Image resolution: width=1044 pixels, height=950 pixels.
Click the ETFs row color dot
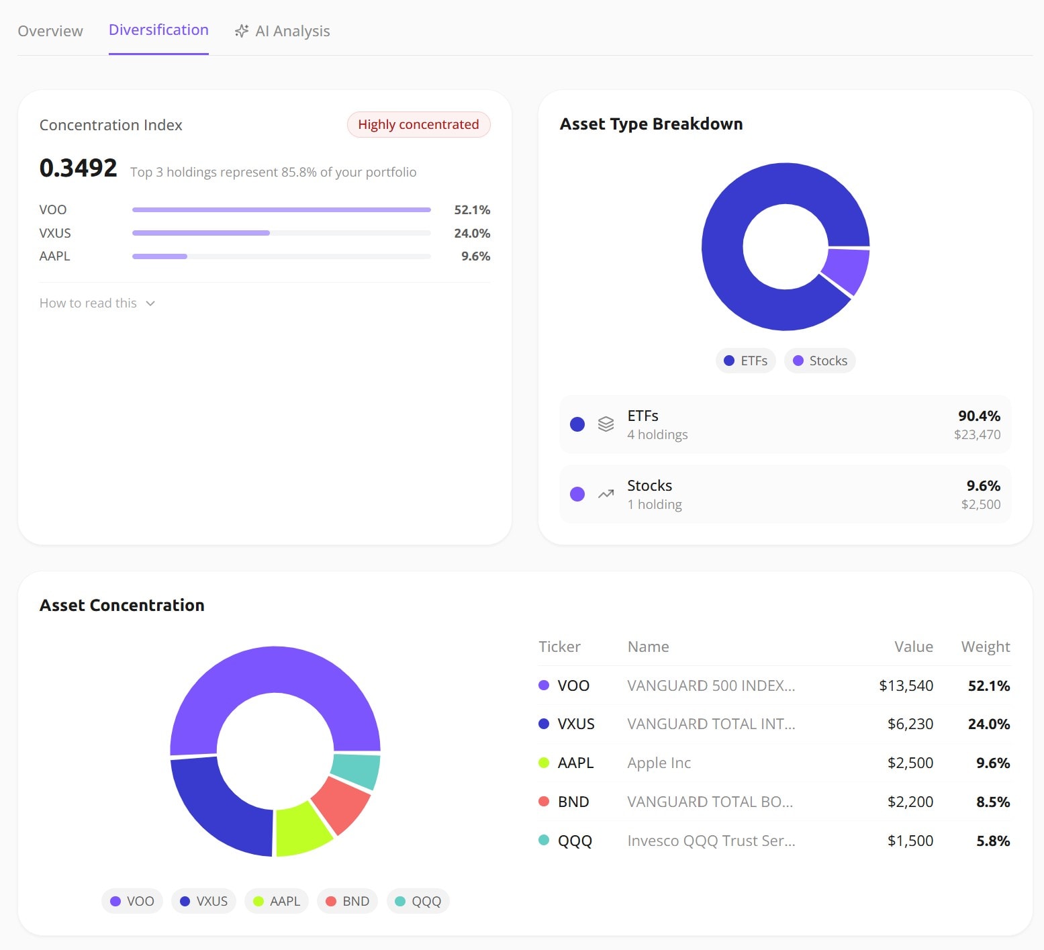click(x=577, y=424)
